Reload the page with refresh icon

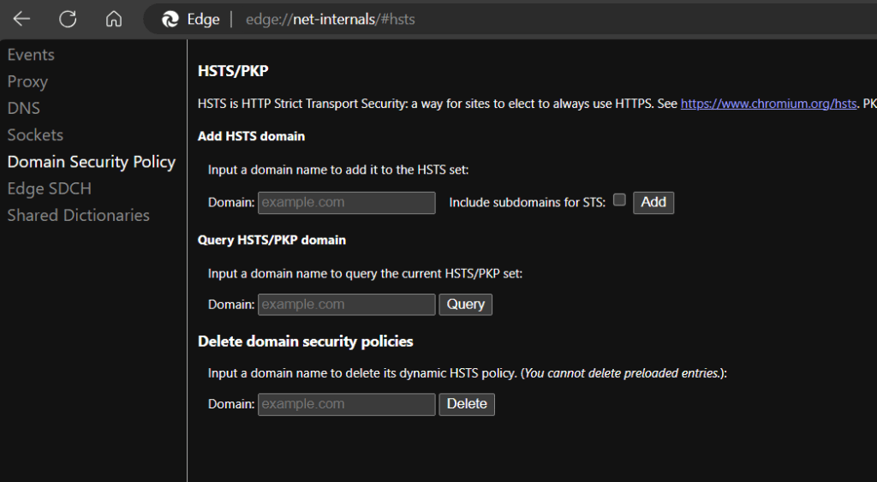click(x=68, y=19)
